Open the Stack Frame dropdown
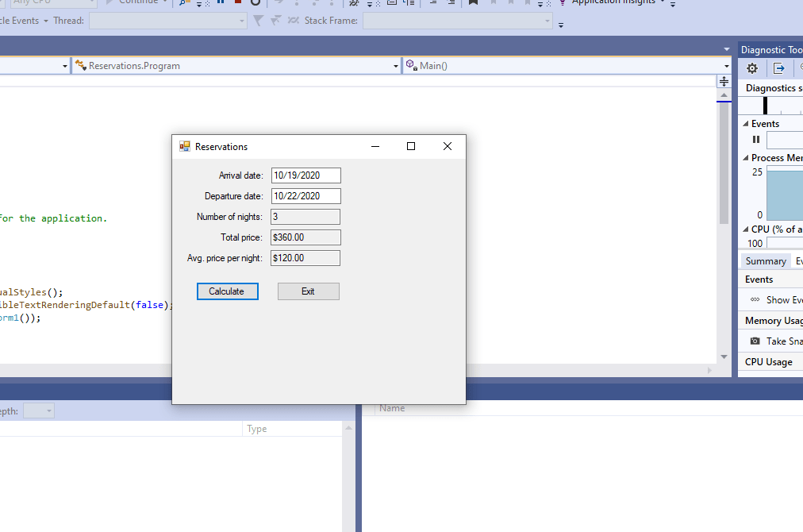 pos(547,21)
